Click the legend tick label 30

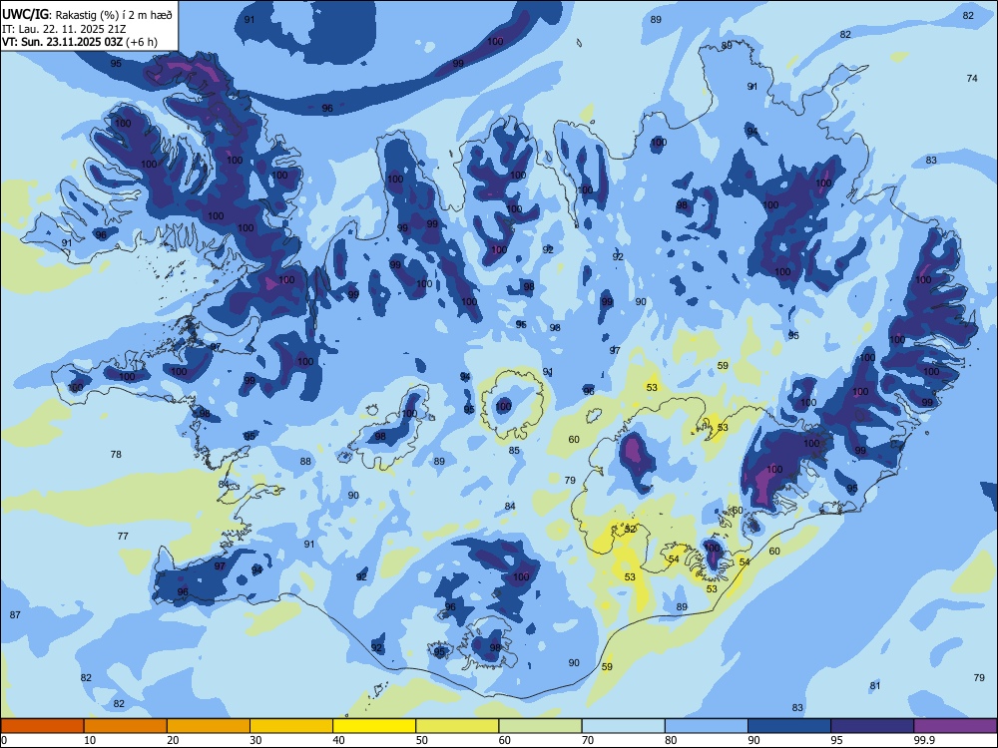click(255, 740)
